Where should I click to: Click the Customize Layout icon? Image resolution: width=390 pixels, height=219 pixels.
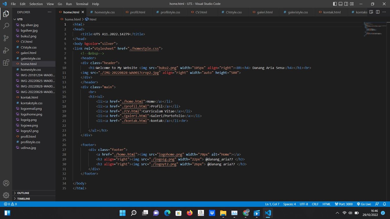click(x=352, y=4)
